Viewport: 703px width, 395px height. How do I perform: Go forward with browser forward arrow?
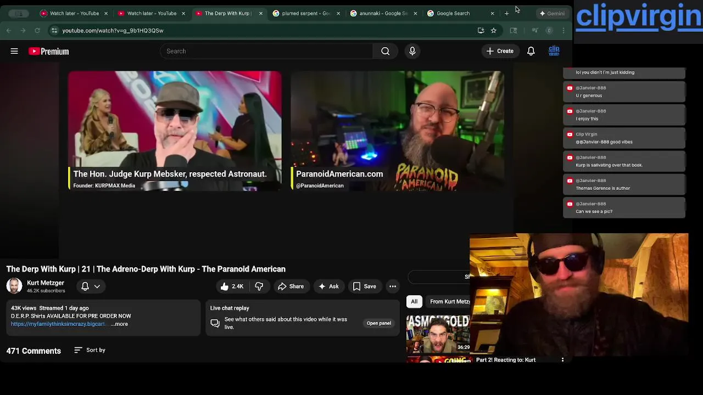click(23, 31)
